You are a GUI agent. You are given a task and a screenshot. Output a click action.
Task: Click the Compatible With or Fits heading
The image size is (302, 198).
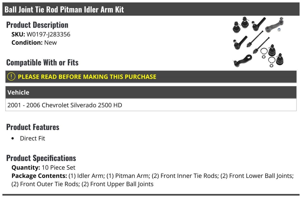(42, 63)
